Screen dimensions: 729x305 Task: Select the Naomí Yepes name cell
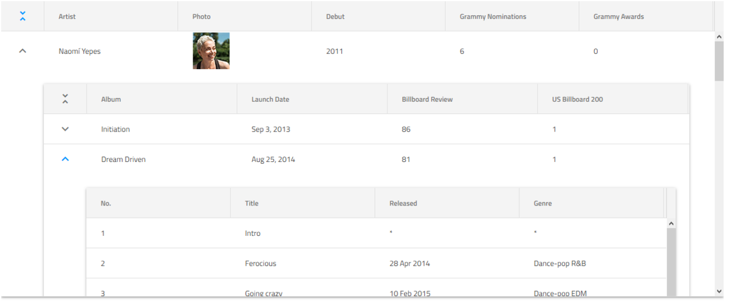(80, 52)
